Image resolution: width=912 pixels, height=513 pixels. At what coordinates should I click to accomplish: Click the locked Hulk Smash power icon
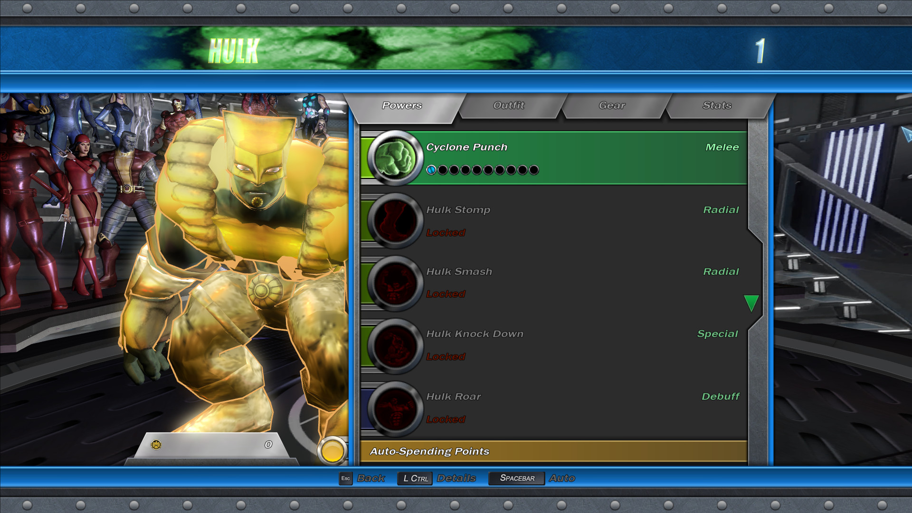point(396,284)
